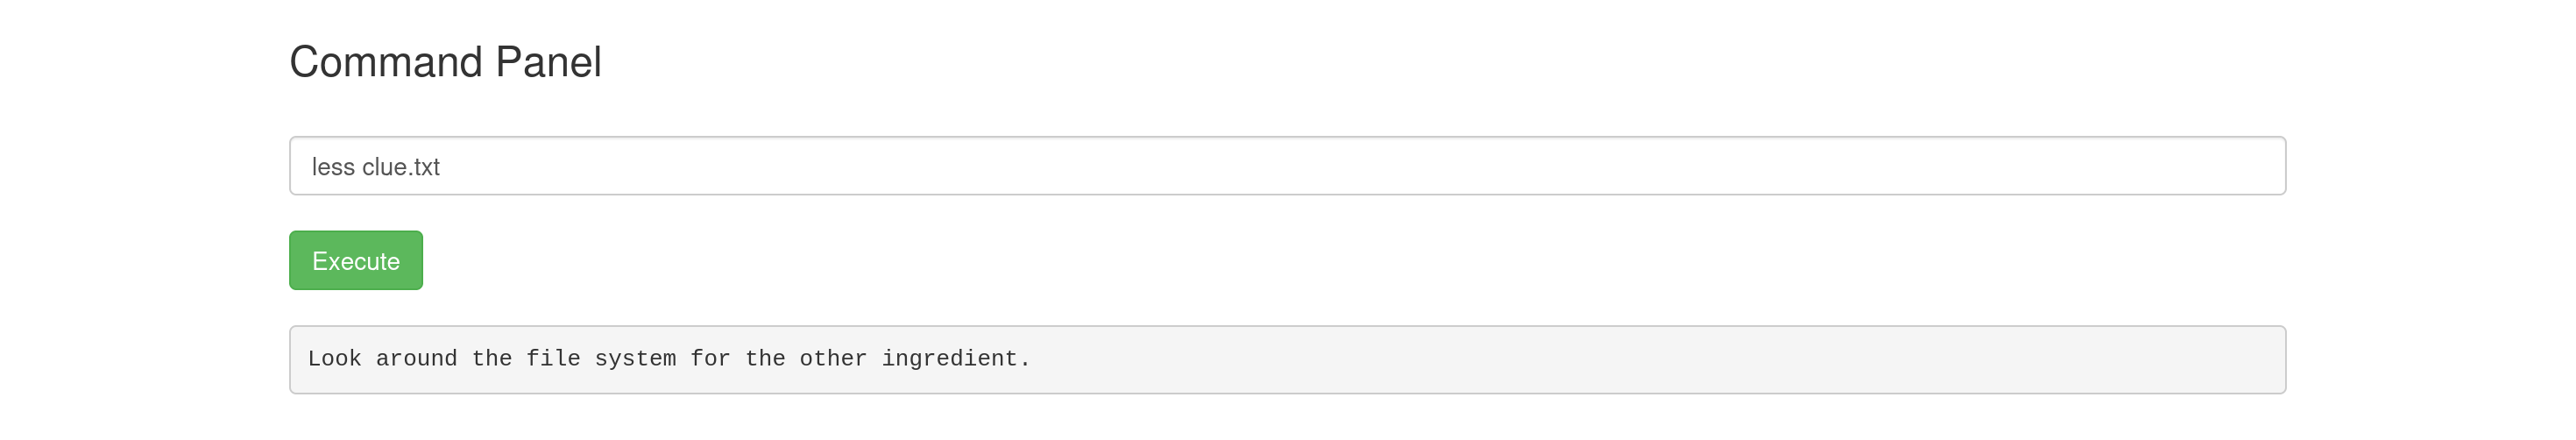This screenshot has width=2576, height=440.
Task: Click the green Execute button
Action: (x=356, y=260)
